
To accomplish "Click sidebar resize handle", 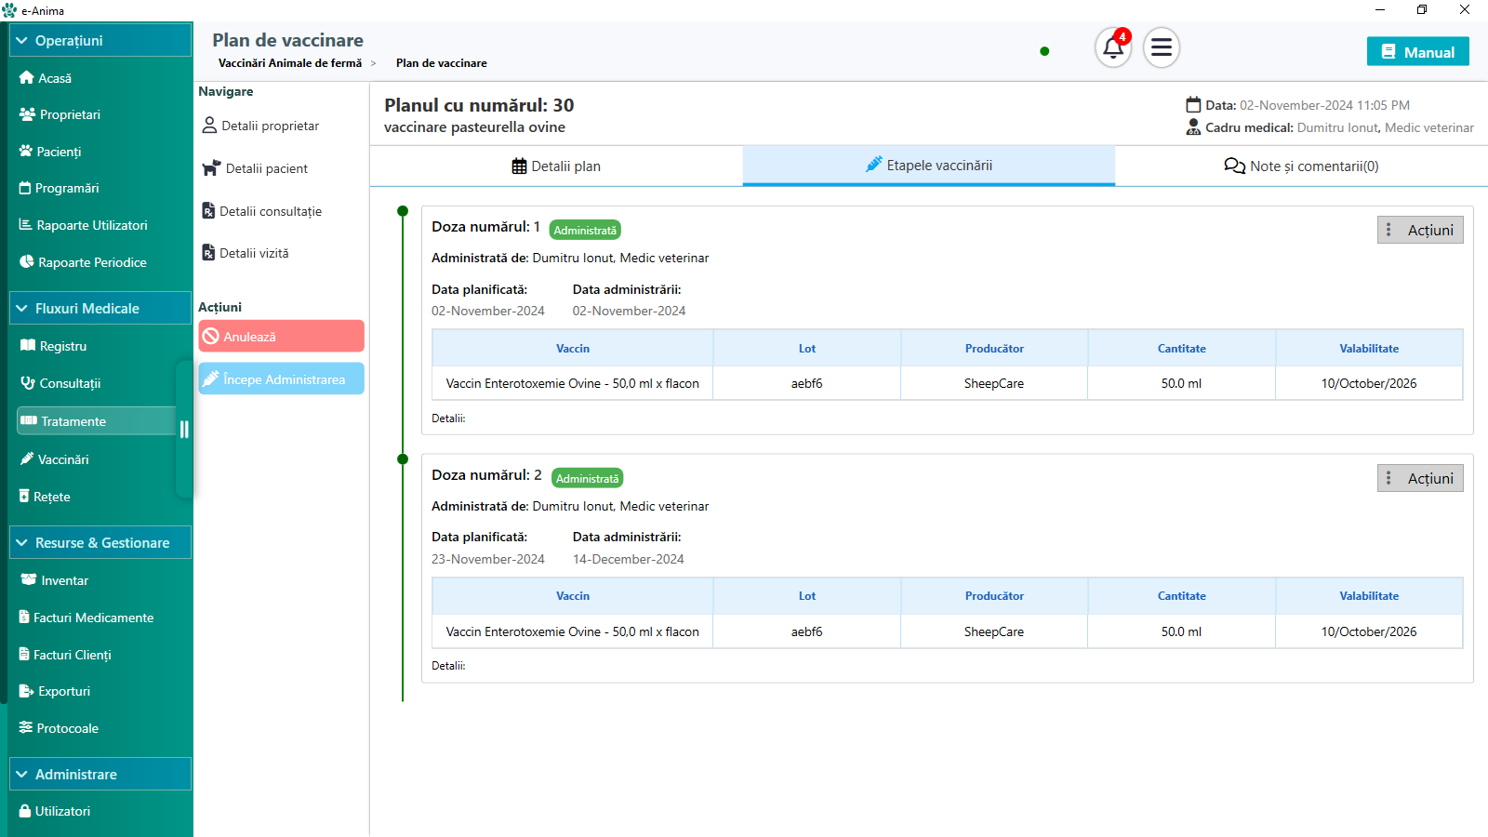I will pyautogui.click(x=184, y=429).
